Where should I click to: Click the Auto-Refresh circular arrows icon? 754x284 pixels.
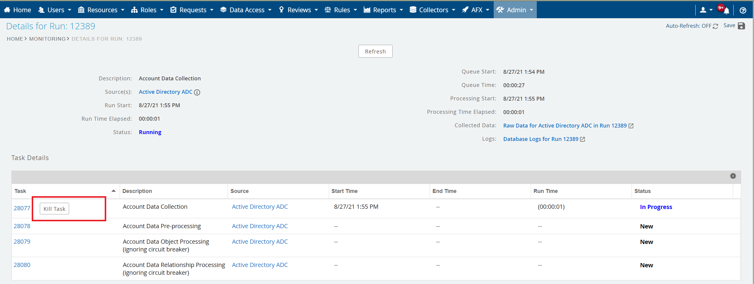tap(716, 26)
